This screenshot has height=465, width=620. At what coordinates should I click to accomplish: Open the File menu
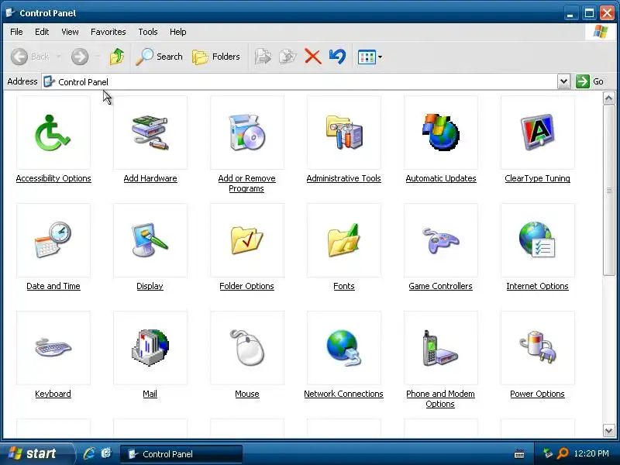[x=16, y=32]
